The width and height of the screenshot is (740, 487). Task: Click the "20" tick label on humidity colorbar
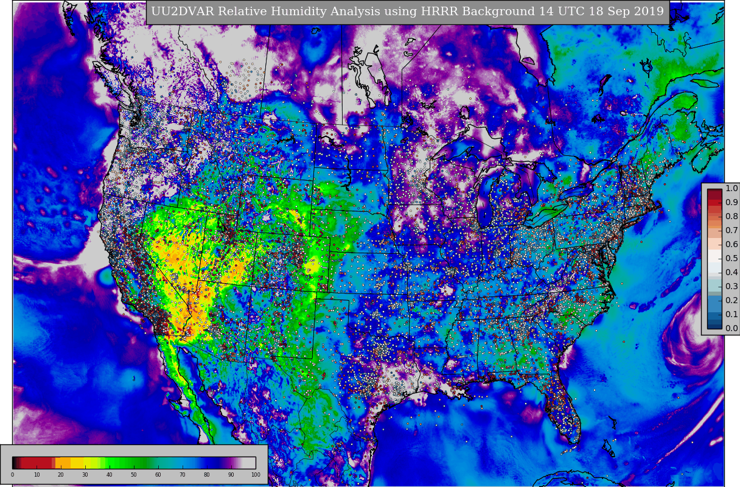tap(61, 475)
